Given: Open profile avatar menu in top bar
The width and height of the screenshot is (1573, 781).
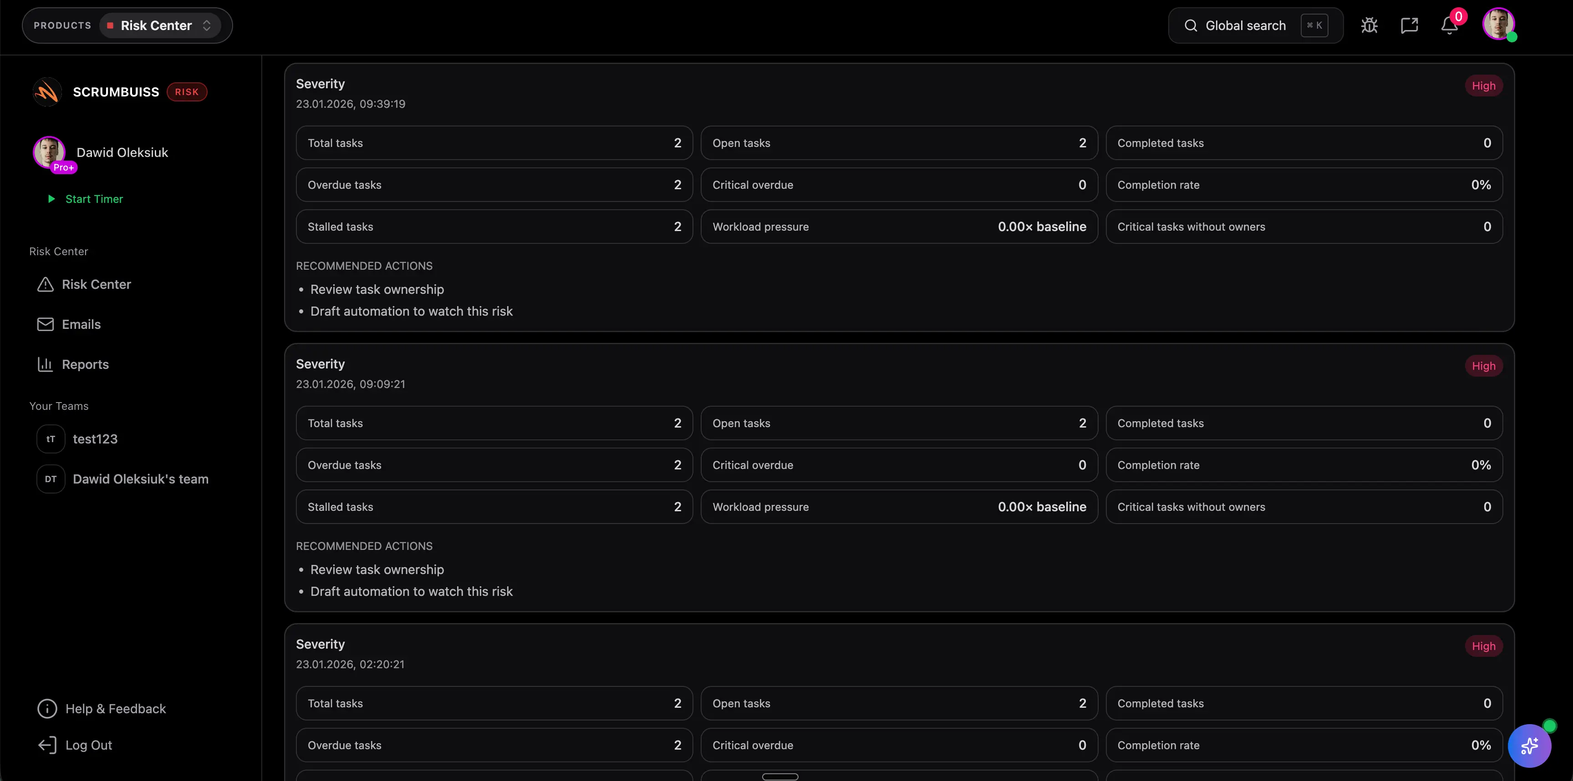Looking at the screenshot, I should 1498,25.
